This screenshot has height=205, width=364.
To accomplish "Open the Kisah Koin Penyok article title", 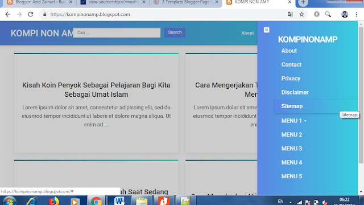I will pos(96,90).
